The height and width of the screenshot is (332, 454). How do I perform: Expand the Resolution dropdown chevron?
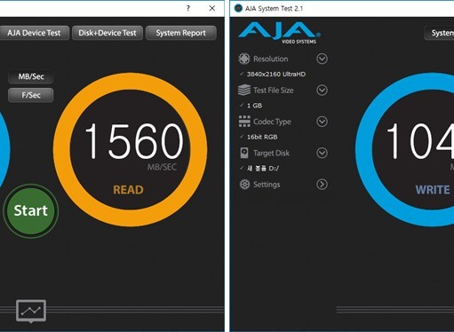[322, 59]
